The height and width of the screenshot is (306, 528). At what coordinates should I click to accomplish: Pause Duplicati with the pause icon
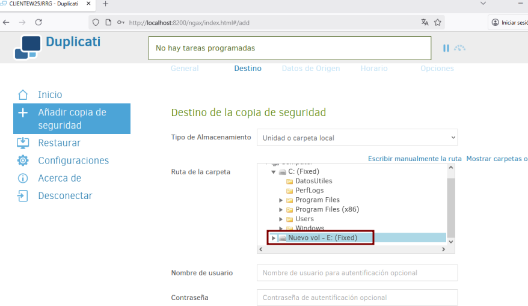[446, 48]
